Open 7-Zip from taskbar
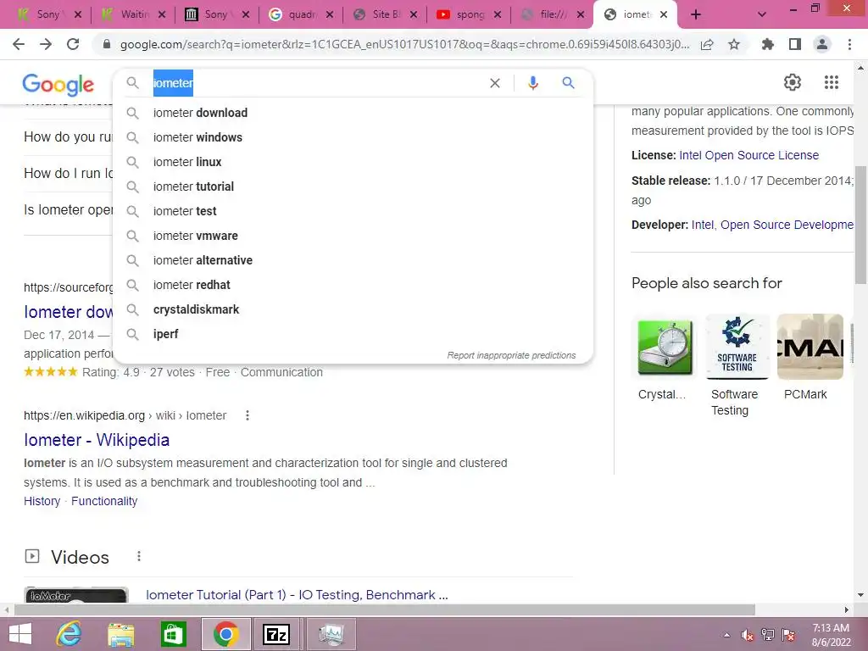 click(x=277, y=634)
